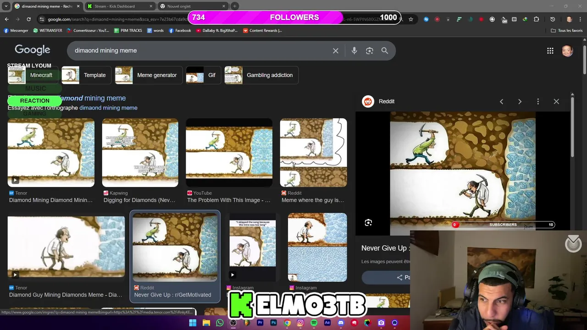587x330 pixels.
Task: Go back to previous page
Action: [6, 19]
